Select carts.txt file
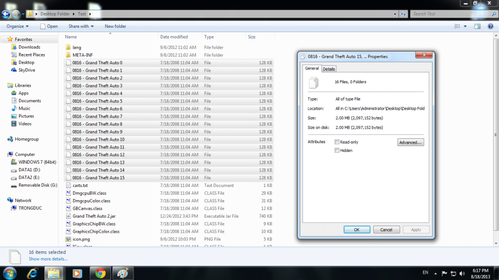The height and width of the screenshot is (280, 499). point(80,186)
